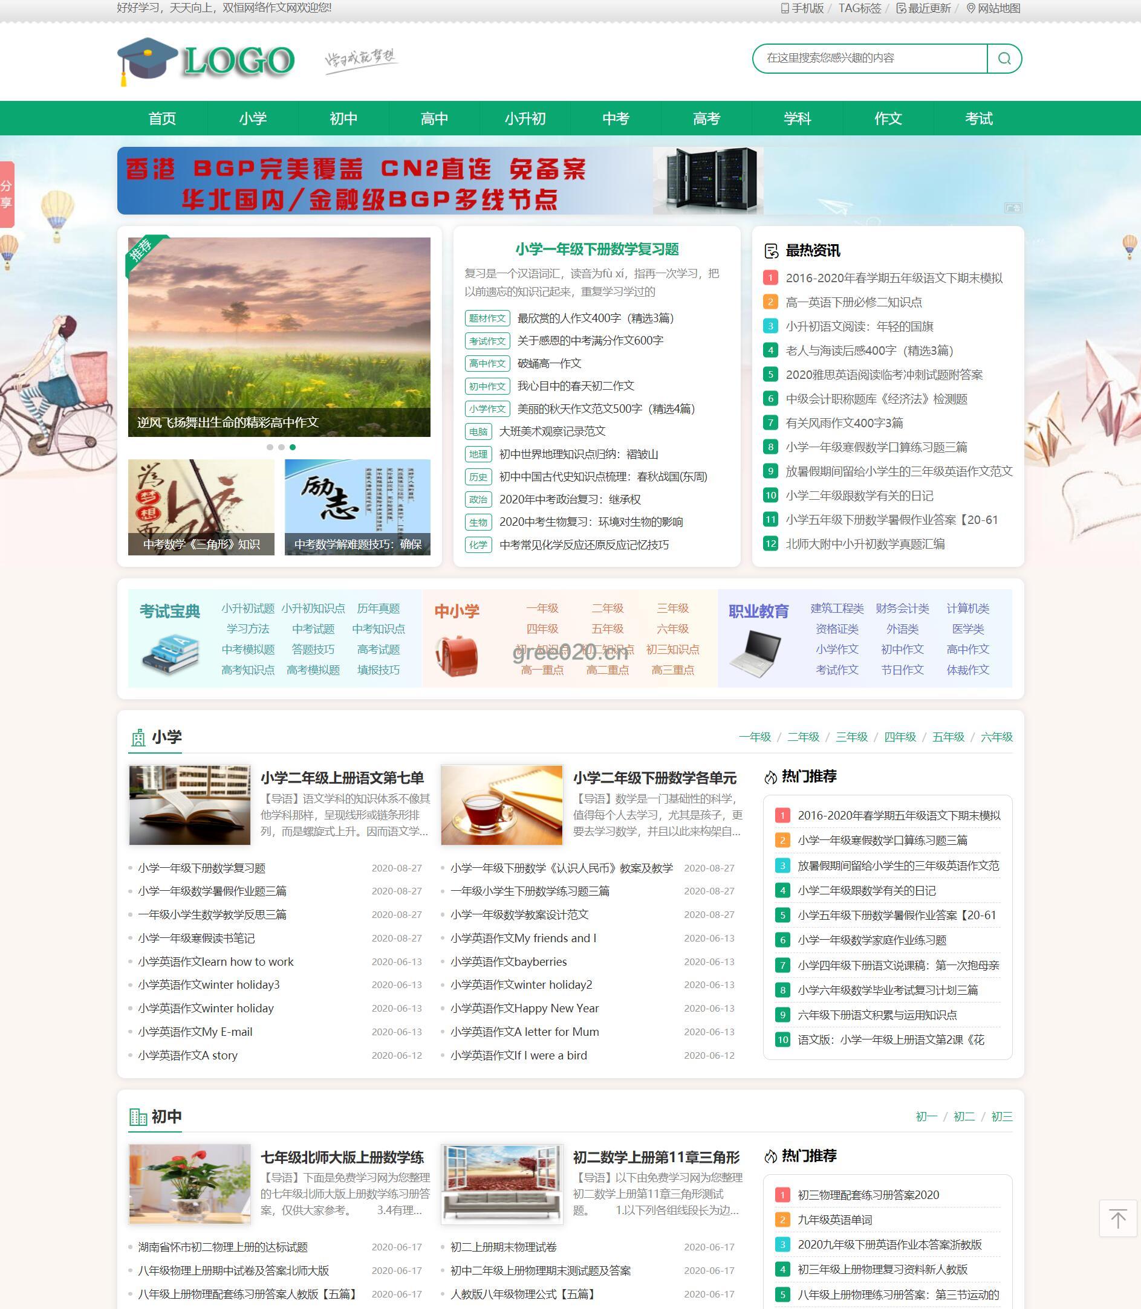Open the red 分享 share side tab
1141x1309 pixels.
point(7,194)
